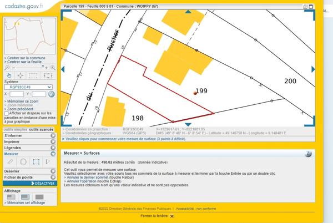This screenshot has height=223, width=333.
Task: Pan map toward top-right corner bracket
Action: [x=310, y=14]
